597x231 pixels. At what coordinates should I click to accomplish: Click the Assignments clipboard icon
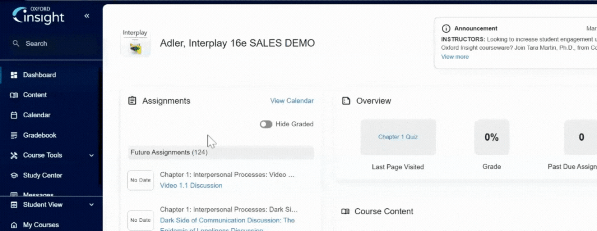132,101
